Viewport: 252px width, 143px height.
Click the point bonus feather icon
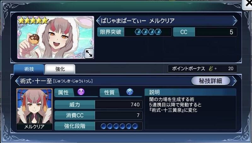coord(211,69)
